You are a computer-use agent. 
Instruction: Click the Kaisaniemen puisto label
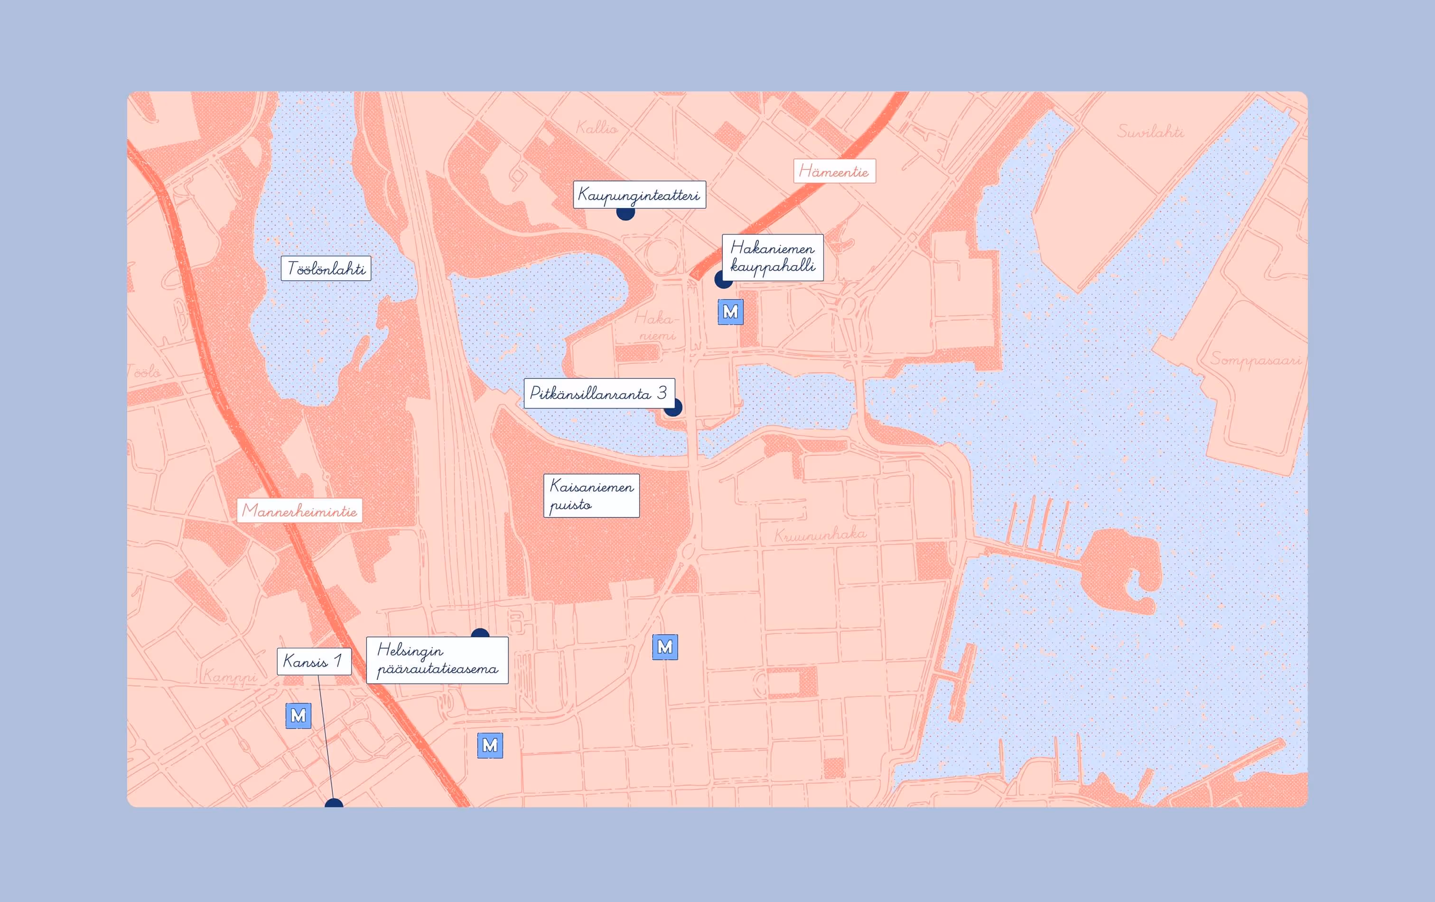591,496
